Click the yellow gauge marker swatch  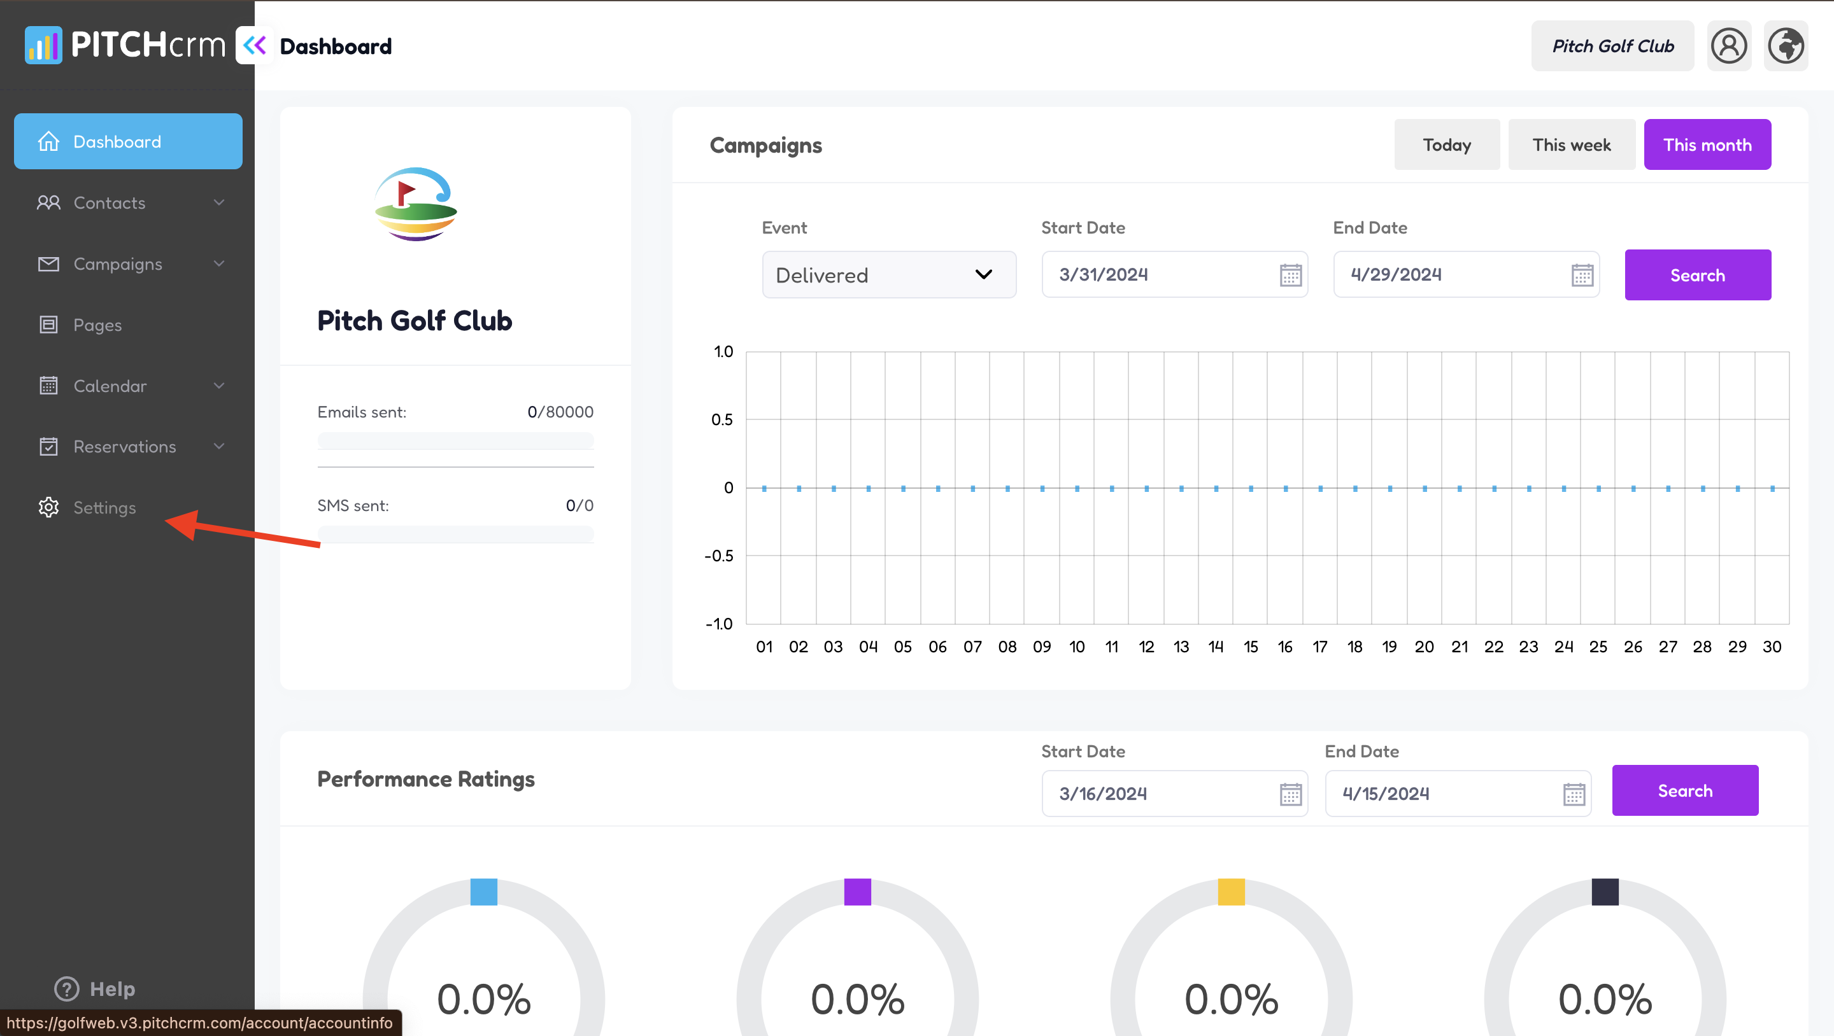pos(1231,892)
